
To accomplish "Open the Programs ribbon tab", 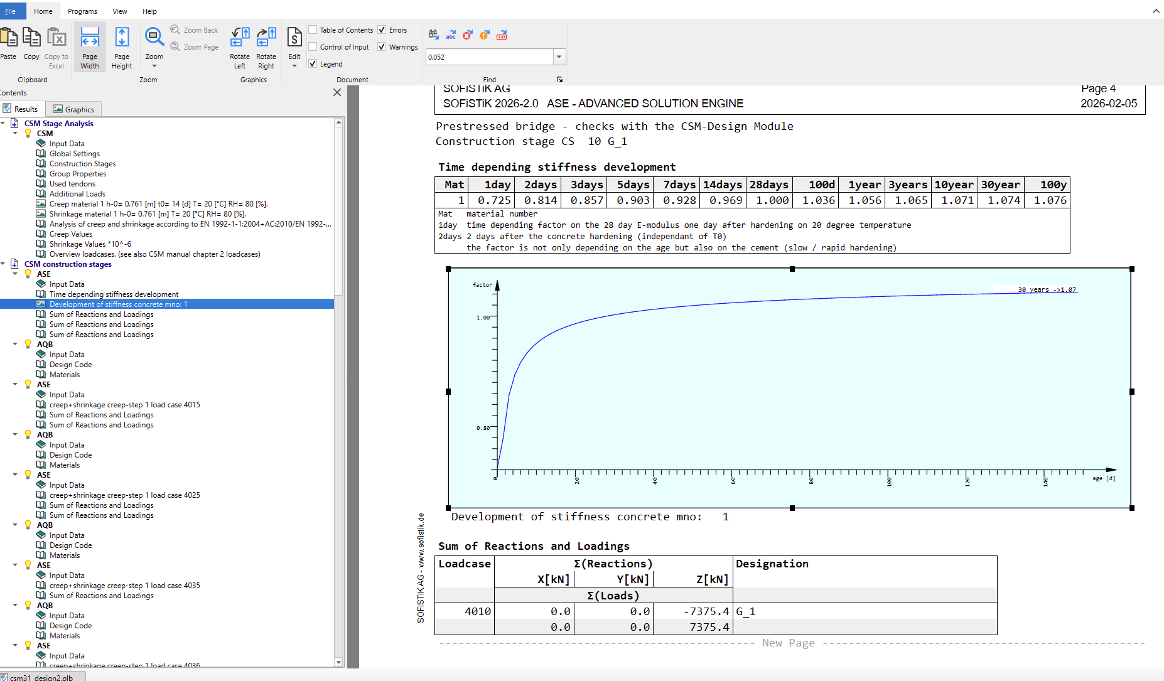I will coord(82,11).
